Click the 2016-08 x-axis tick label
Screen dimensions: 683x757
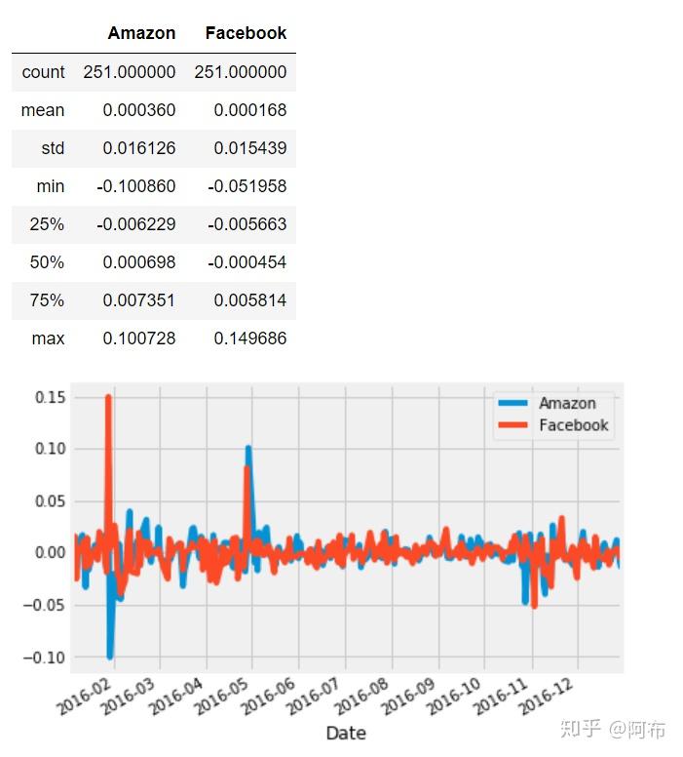click(361, 697)
